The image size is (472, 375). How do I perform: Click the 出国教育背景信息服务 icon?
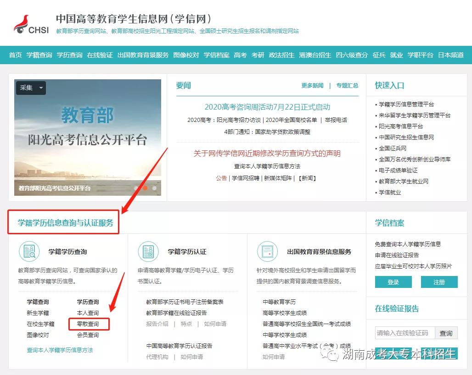pos(268,251)
